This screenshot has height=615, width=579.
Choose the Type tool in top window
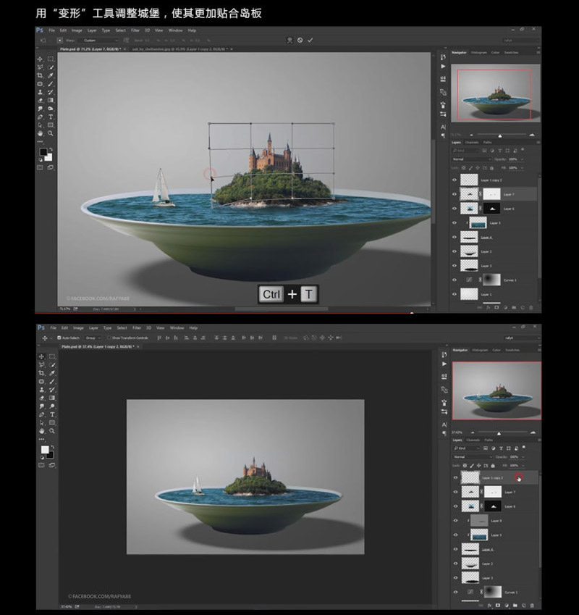51,117
